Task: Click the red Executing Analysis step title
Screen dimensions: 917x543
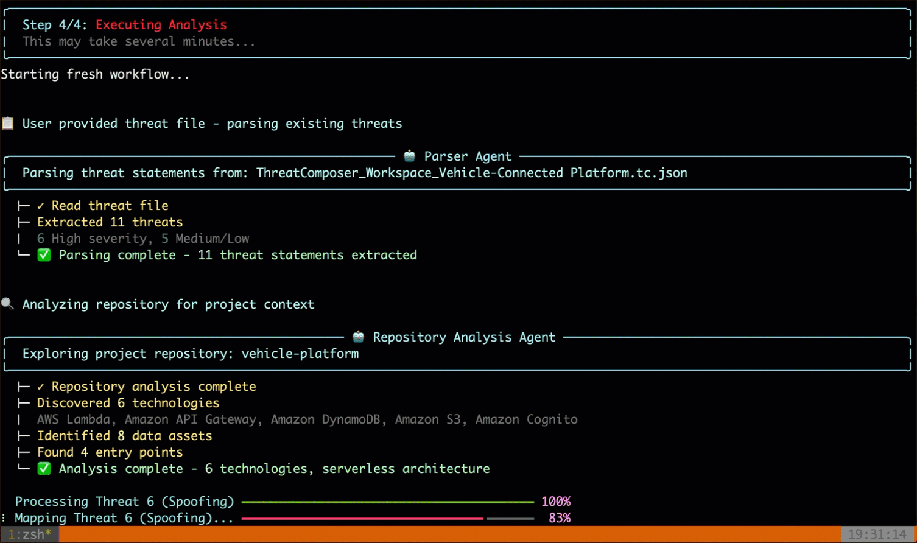Action: point(161,25)
